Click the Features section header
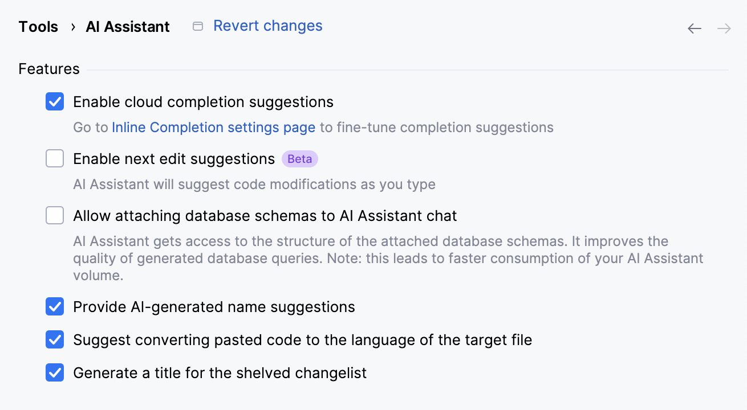Viewport: 747px width, 410px height. click(48, 68)
